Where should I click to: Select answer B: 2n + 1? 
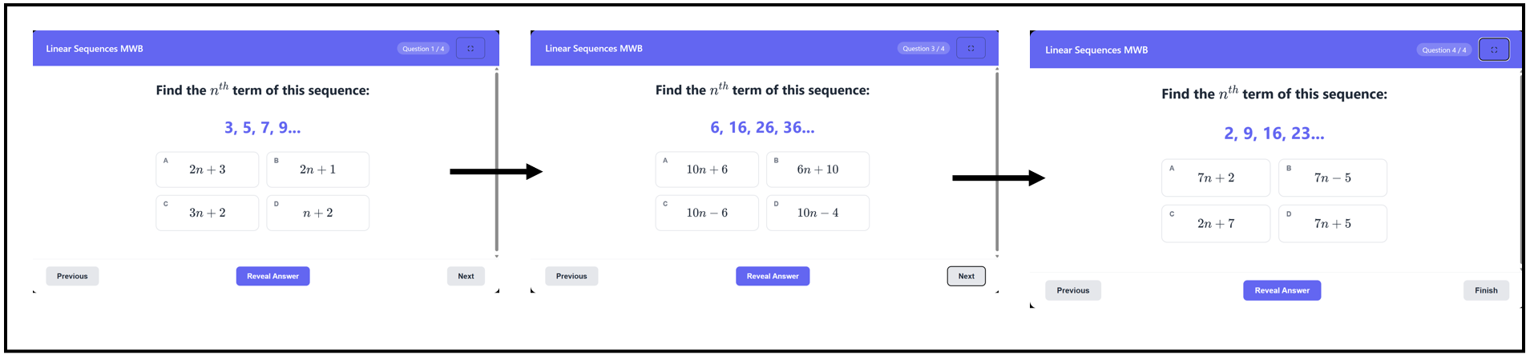318,170
